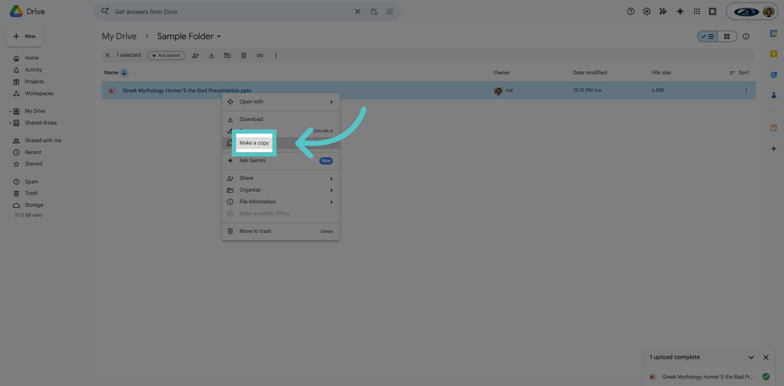Expand the Shared drives tree arrow
This screenshot has width=784, height=386.
click(x=11, y=123)
